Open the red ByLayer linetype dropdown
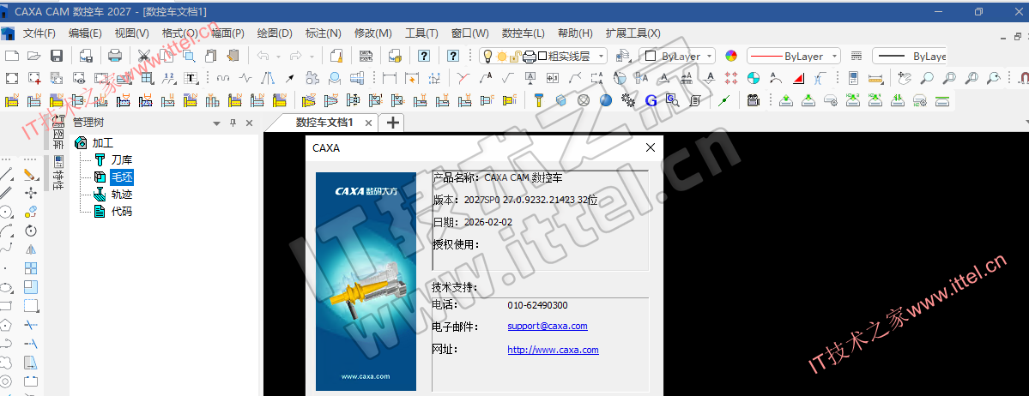Screen dimensions: 1029x396 835,57
